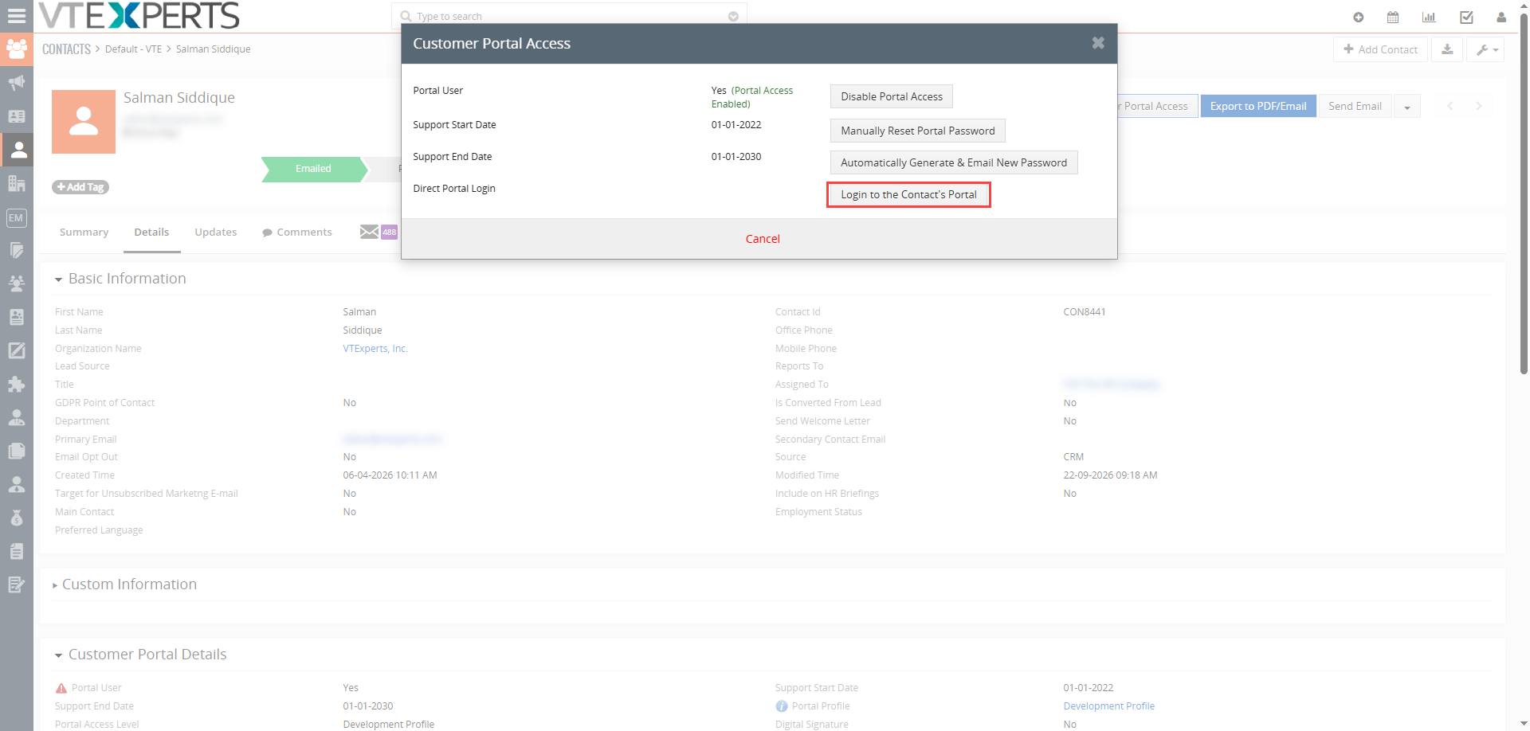Click the Add Tag button
The height and width of the screenshot is (731, 1530).
point(80,187)
